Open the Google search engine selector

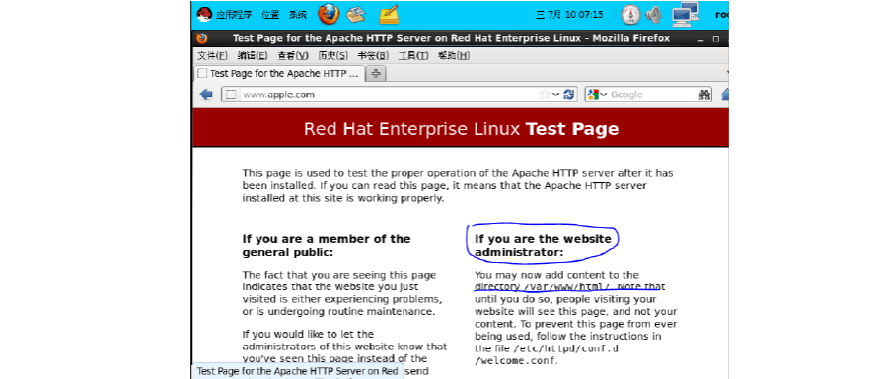[597, 95]
